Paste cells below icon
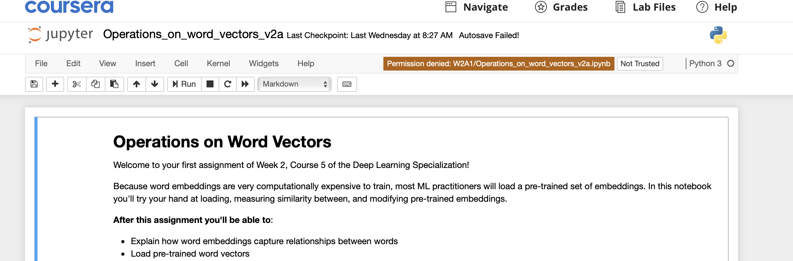 point(114,84)
